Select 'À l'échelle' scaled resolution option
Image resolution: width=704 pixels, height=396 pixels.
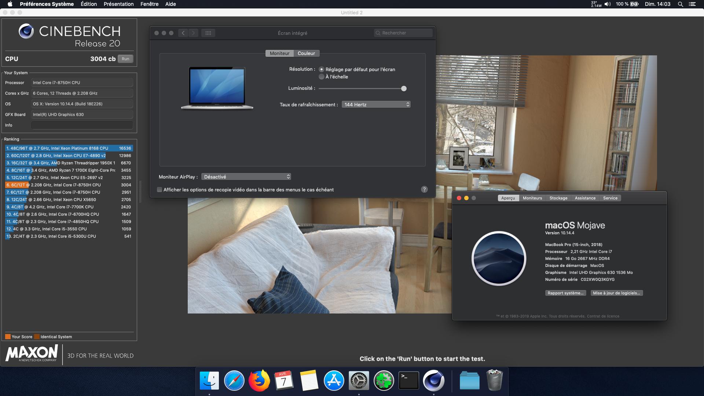point(322,77)
